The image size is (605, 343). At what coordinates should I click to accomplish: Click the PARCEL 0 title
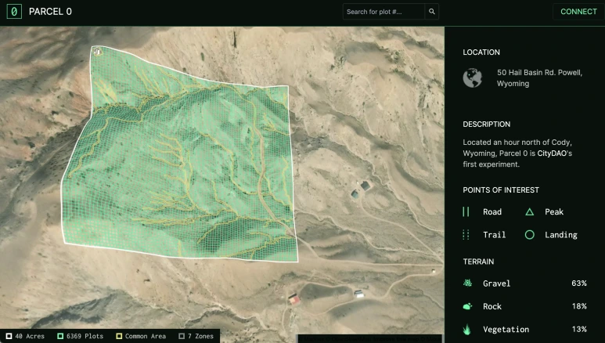tap(50, 12)
